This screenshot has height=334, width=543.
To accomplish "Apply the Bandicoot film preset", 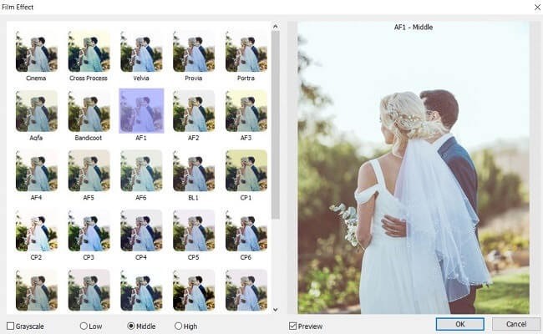I will [x=89, y=111].
